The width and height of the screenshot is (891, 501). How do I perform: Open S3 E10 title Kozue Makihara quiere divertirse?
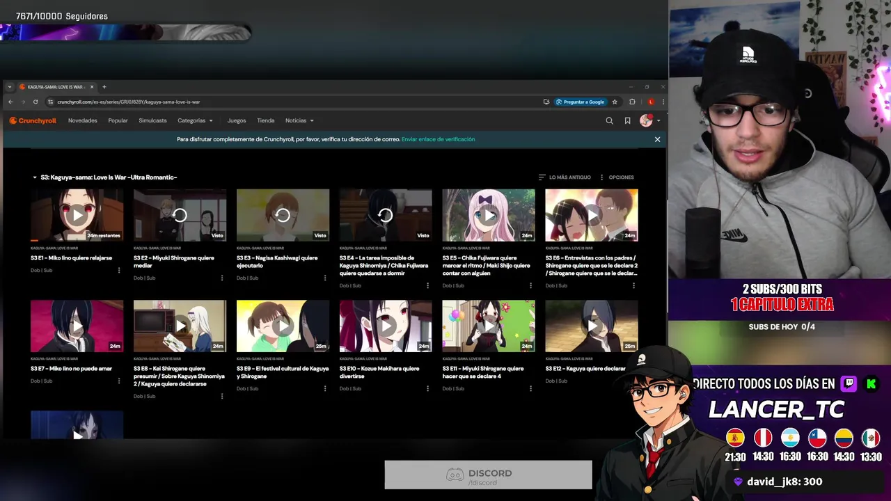click(379, 372)
